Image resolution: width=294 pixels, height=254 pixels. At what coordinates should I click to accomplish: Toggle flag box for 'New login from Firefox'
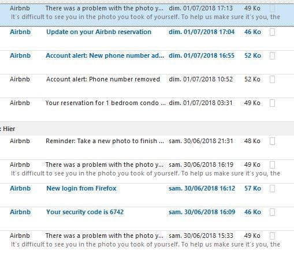coord(272,189)
